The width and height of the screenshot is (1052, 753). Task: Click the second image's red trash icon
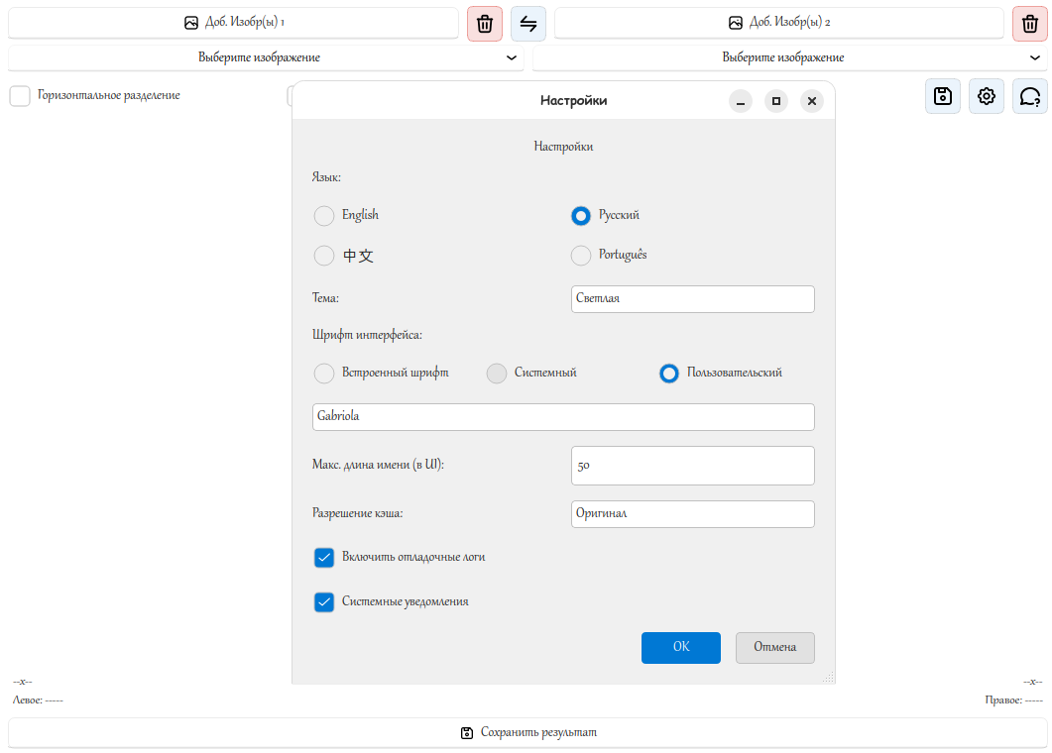click(1030, 24)
